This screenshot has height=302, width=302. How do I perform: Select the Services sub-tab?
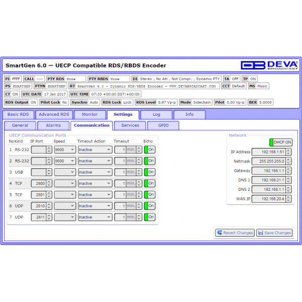130,125
